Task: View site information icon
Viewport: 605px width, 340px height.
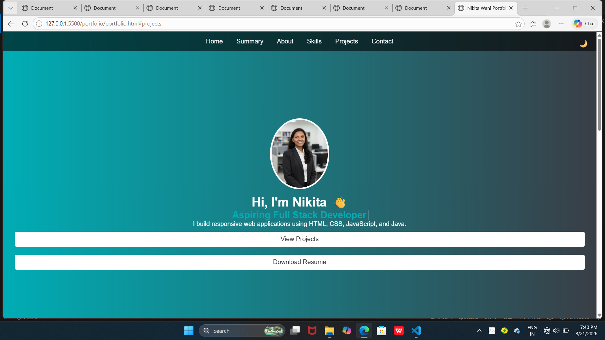Action: (x=39, y=24)
